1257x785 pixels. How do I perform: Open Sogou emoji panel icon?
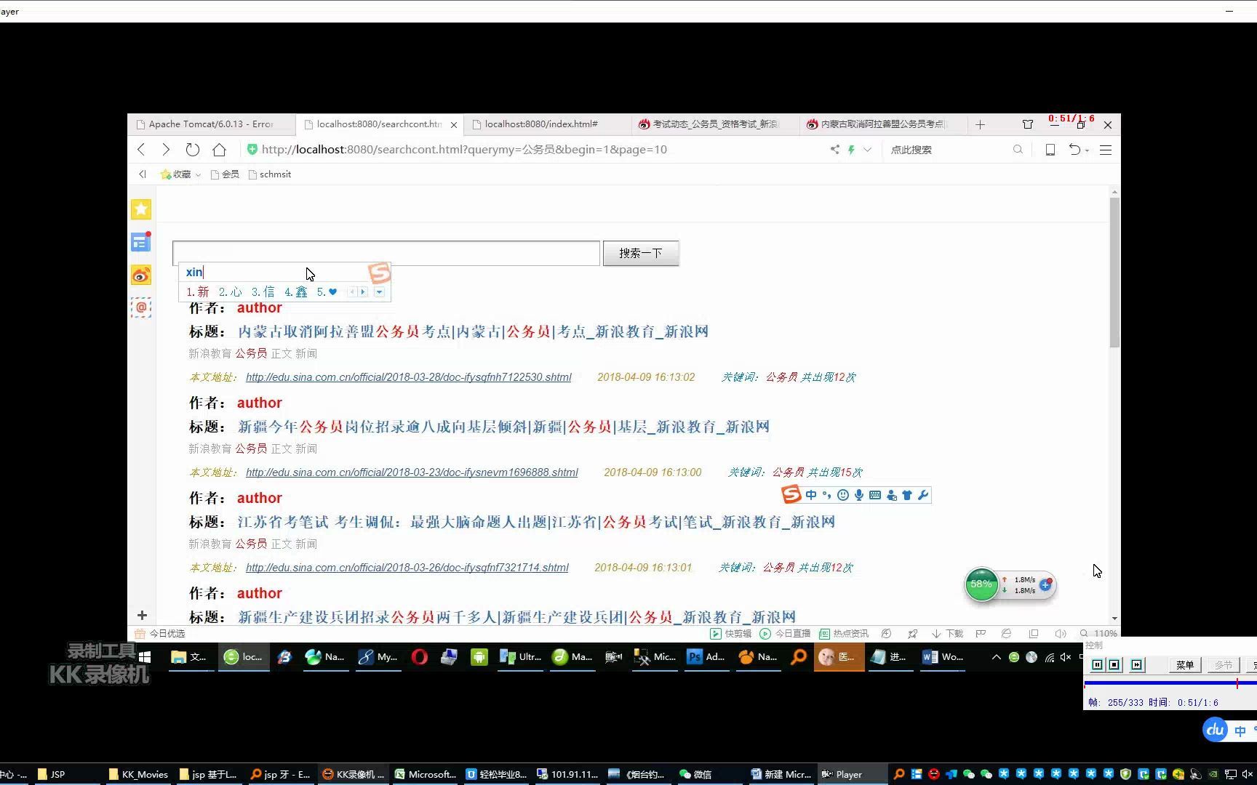click(842, 494)
